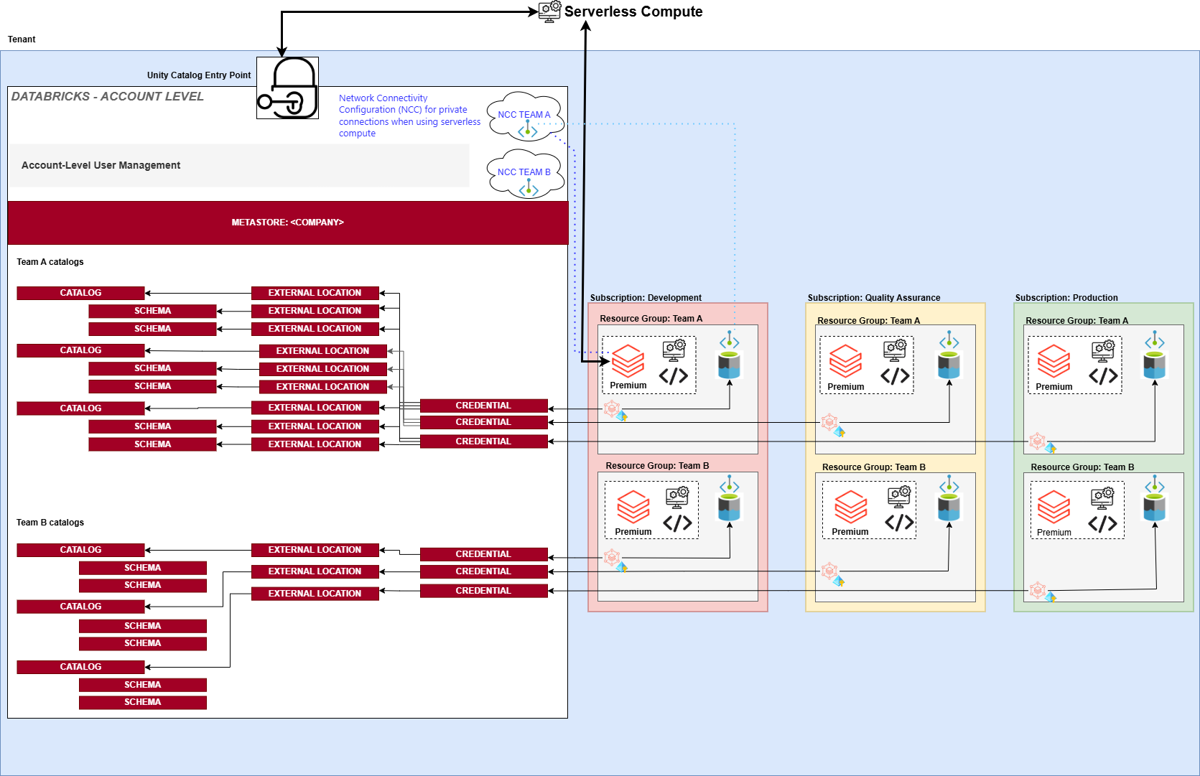
Task: Select the DATABRICKS - ACCOUNT LEVEL title
Action: pyautogui.click(x=108, y=97)
